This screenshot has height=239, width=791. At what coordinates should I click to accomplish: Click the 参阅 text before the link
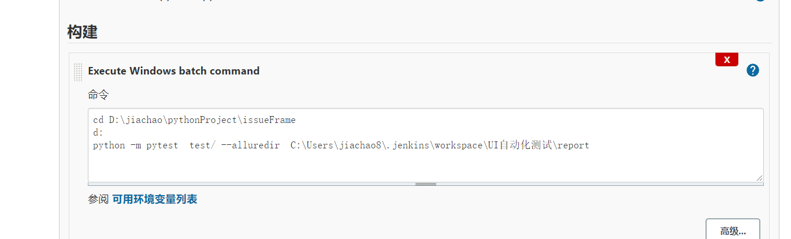pos(98,199)
